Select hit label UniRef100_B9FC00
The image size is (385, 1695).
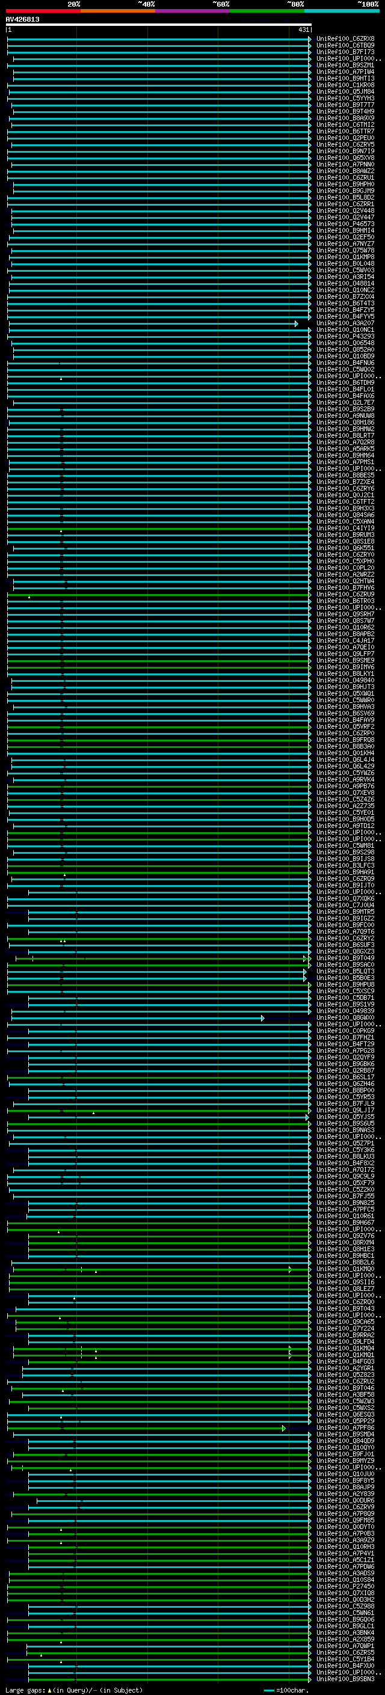click(345, 925)
